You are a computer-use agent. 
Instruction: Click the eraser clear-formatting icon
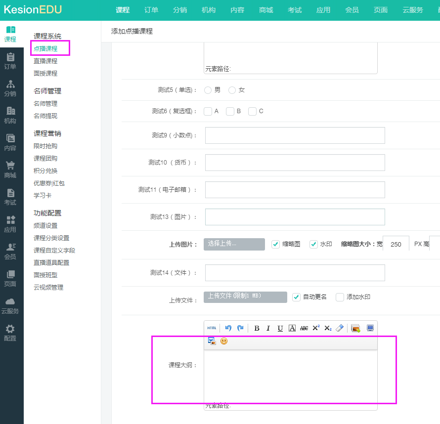click(x=339, y=328)
